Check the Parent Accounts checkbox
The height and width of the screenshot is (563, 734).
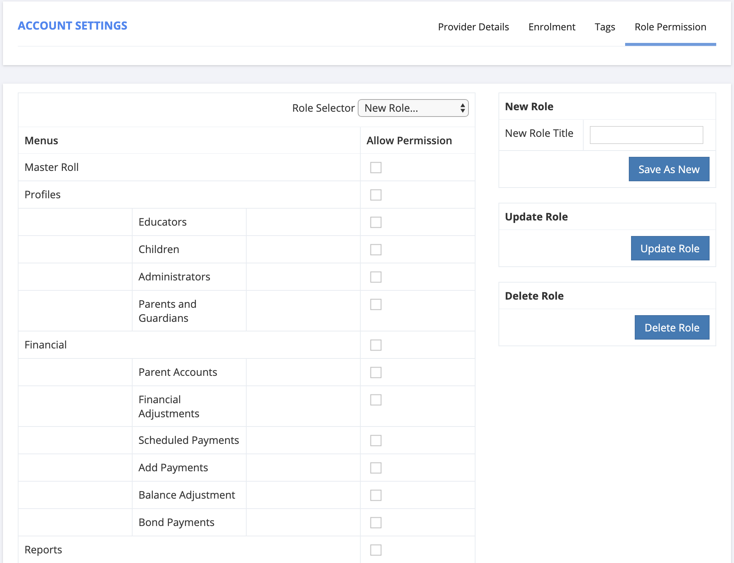376,372
